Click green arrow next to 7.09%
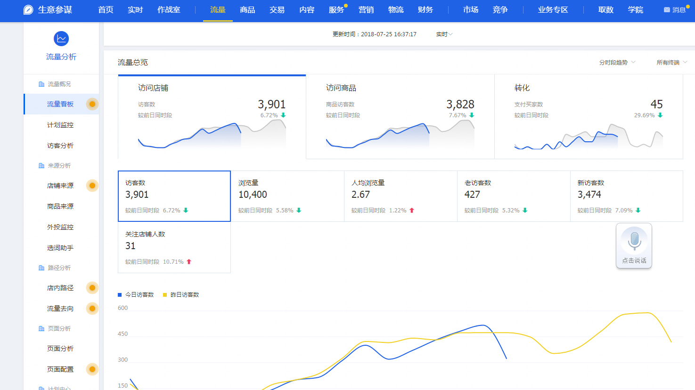 coord(638,211)
